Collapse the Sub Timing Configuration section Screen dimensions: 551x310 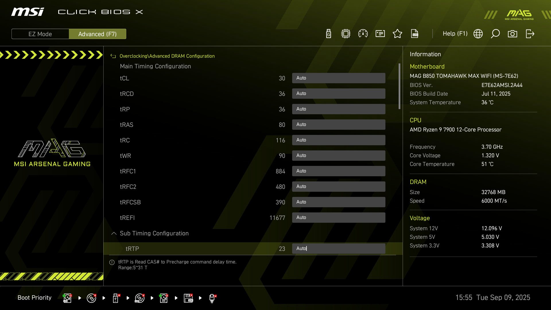coord(114,233)
